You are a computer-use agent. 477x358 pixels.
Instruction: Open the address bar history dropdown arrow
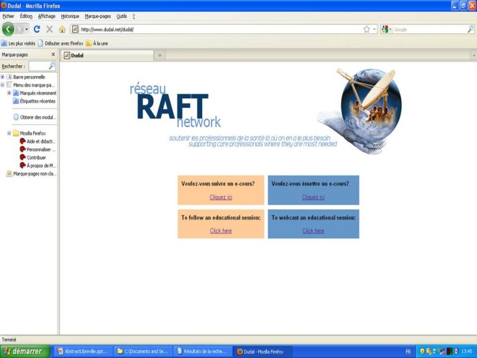click(x=375, y=29)
